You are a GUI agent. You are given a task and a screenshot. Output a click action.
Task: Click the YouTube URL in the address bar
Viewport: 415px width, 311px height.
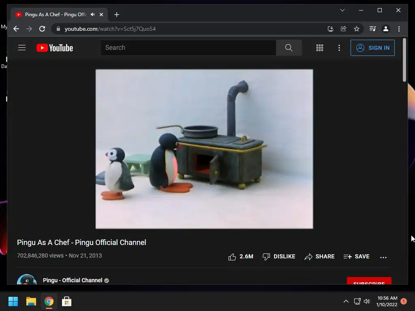(x=110, y=29)
